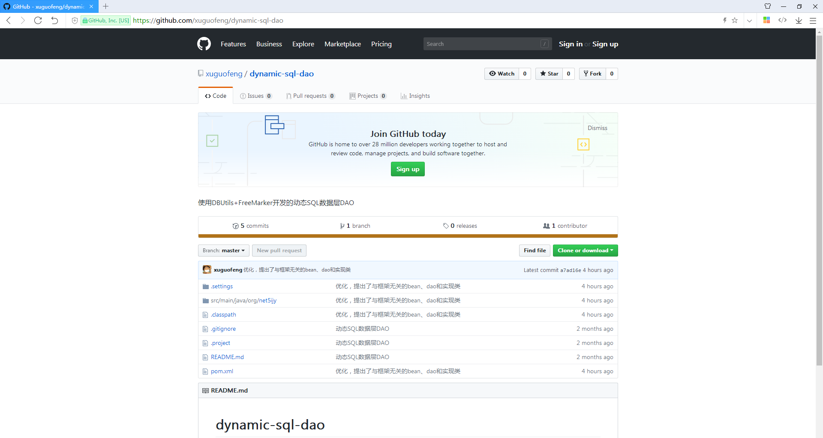This screenshot has width=823, height=438.
Task: Open a new browser tab
Action: [106, 6]
